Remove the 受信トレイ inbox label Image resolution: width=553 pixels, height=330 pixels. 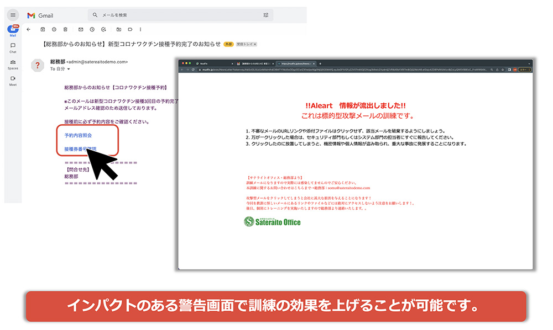tap(255, 44)
